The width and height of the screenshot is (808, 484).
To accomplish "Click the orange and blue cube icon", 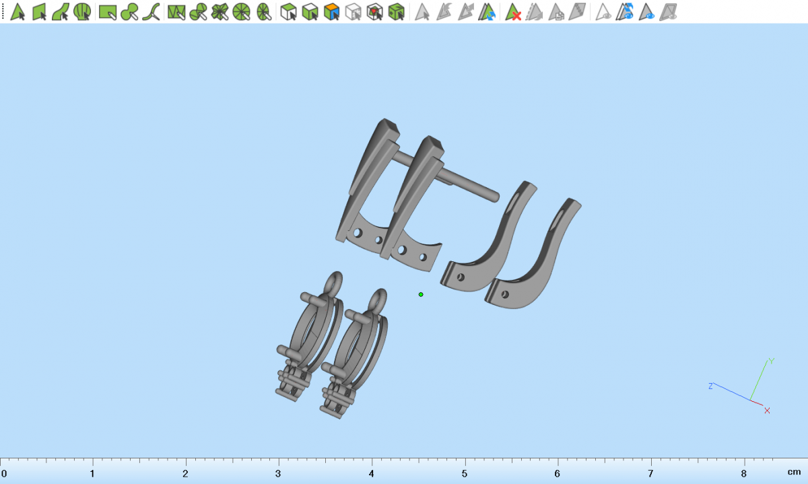I will [x=331, y=11].
